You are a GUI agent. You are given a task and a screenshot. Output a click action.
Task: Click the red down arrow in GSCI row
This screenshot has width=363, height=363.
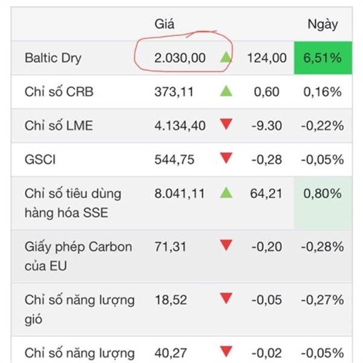(226, 158)
